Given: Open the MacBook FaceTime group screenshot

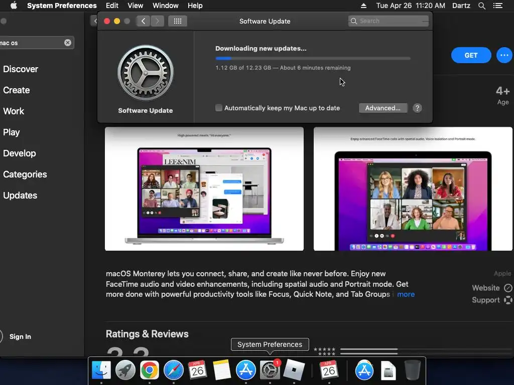Looking at the screenshot, I should 204,189.
